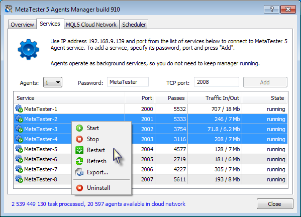Click traffic value 305 / 7 Mb
Screen dimensions: 301x217
point(227,169)
